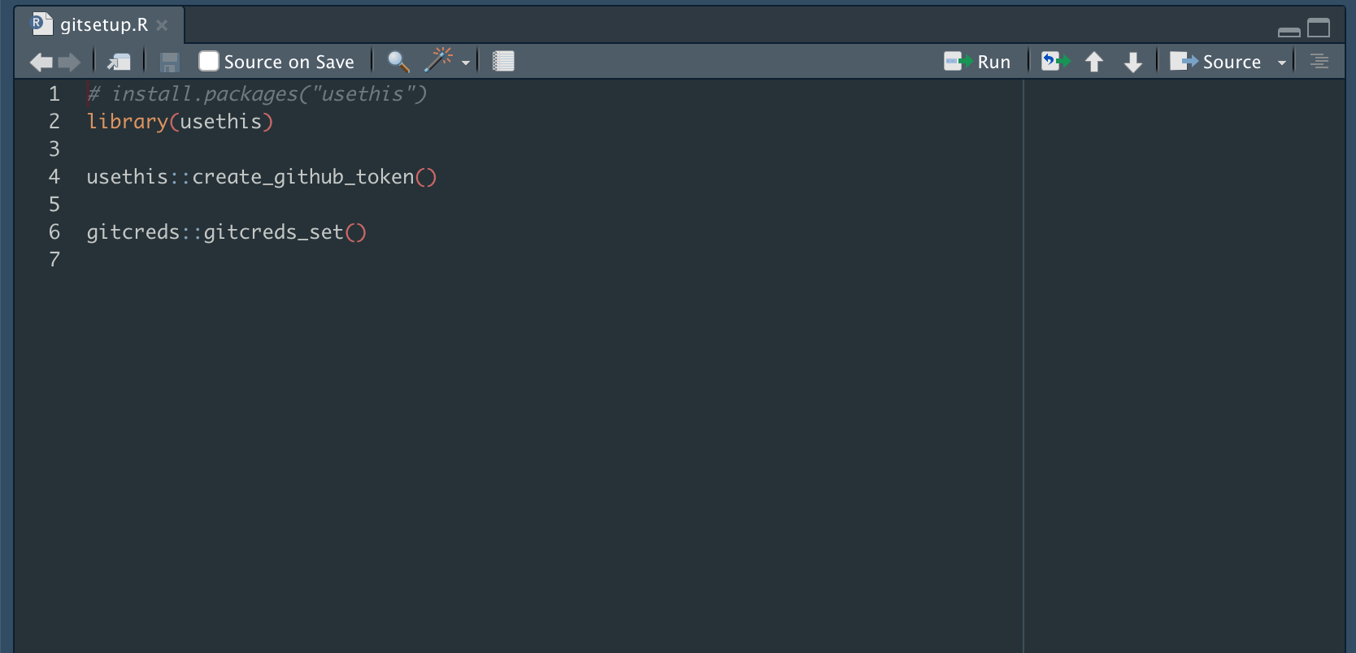Go forward to next source location
Image resolution: width=1356 pixels, height=653 pixels.
[70, 62]
